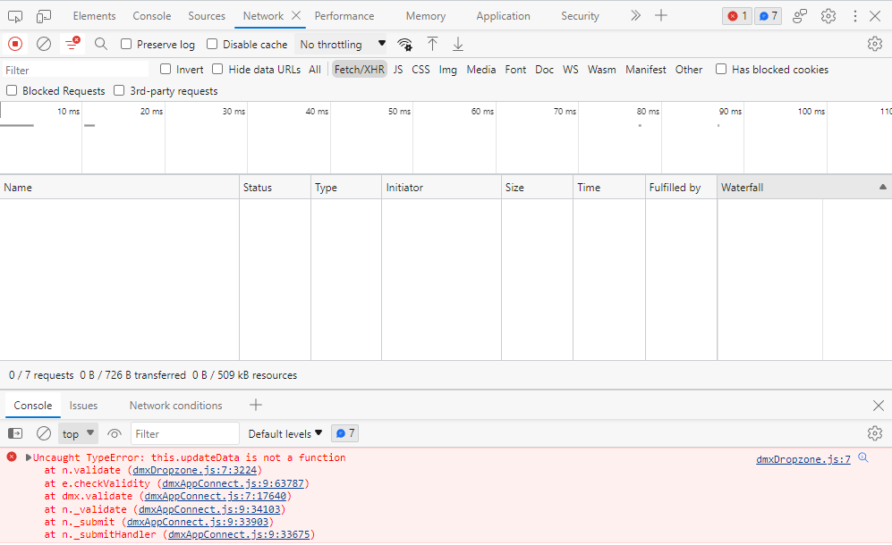
Task: Show All request types
Action: pos(315,70)
